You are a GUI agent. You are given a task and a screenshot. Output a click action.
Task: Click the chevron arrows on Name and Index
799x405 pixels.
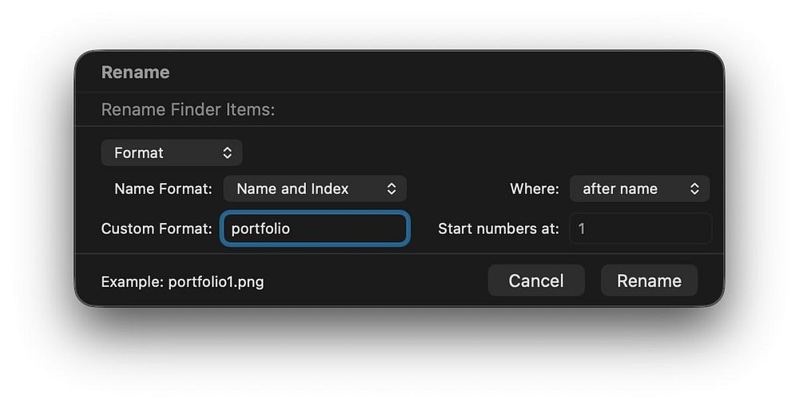point(392,189)
